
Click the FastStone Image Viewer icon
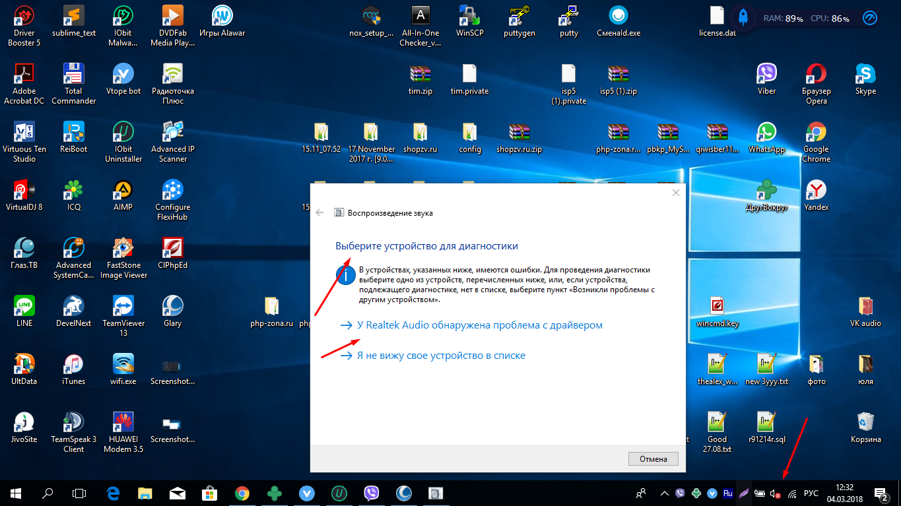123,258
